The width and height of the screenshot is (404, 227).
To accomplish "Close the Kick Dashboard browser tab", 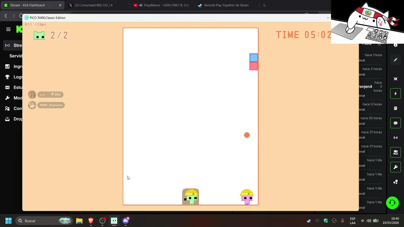I will (x=60, y=5).
